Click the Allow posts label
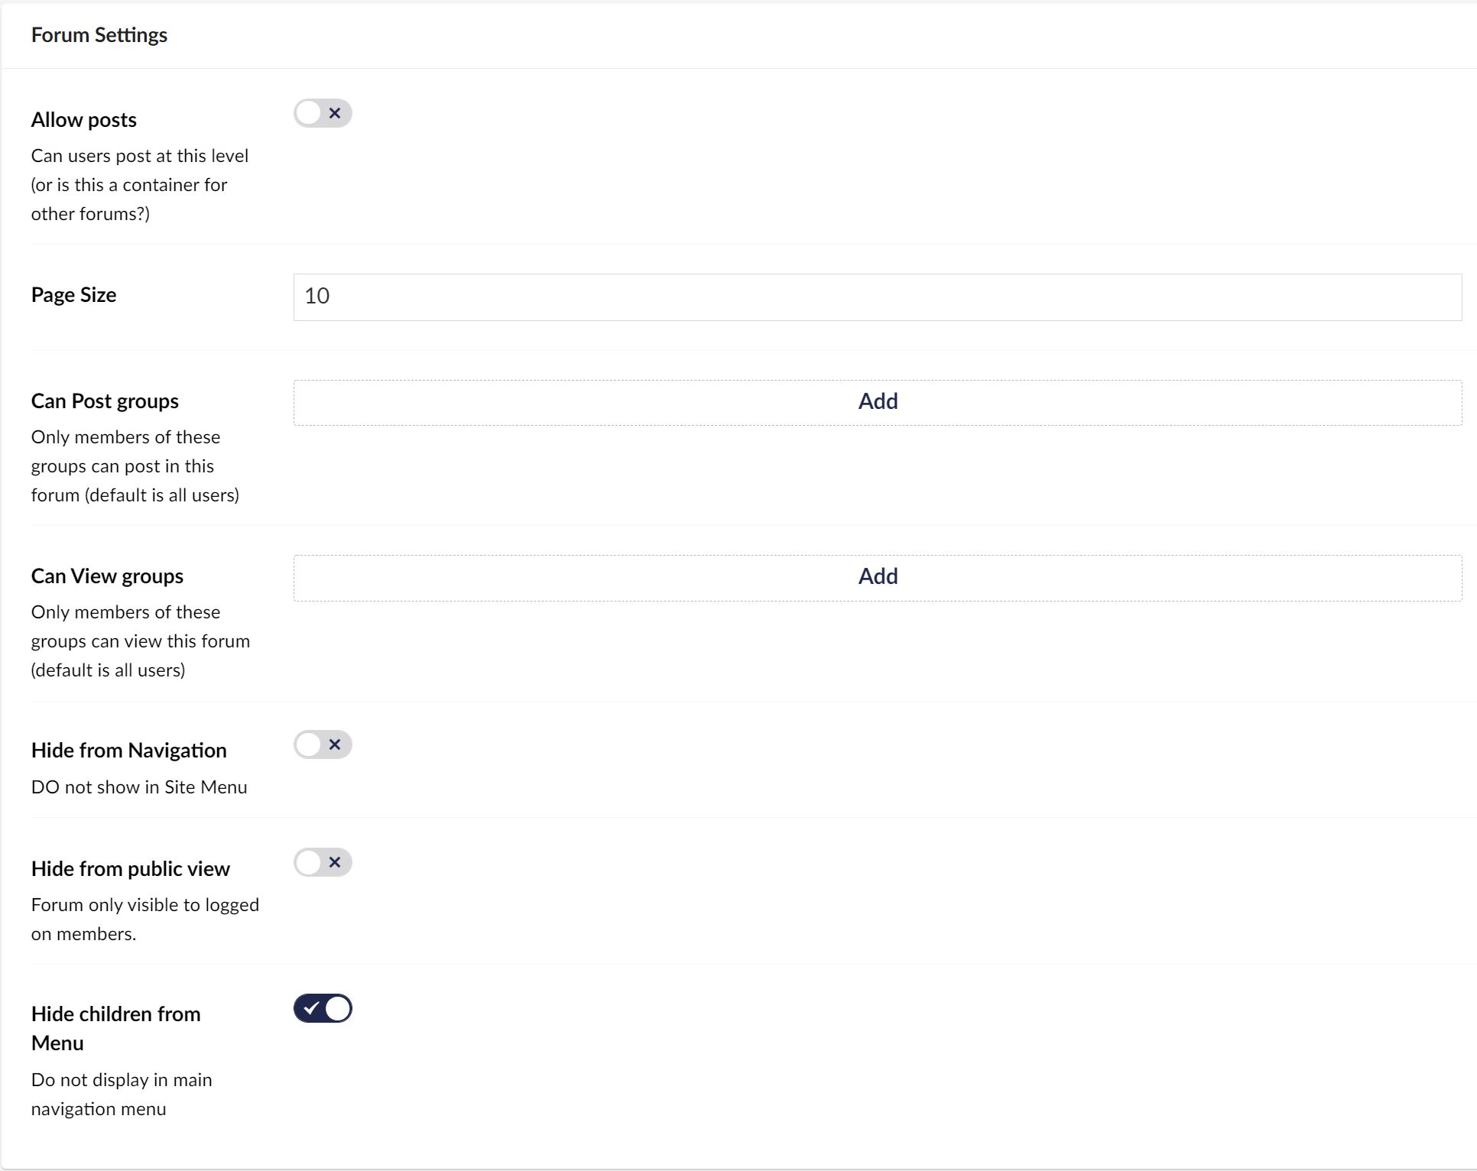 tap(83, 119)
